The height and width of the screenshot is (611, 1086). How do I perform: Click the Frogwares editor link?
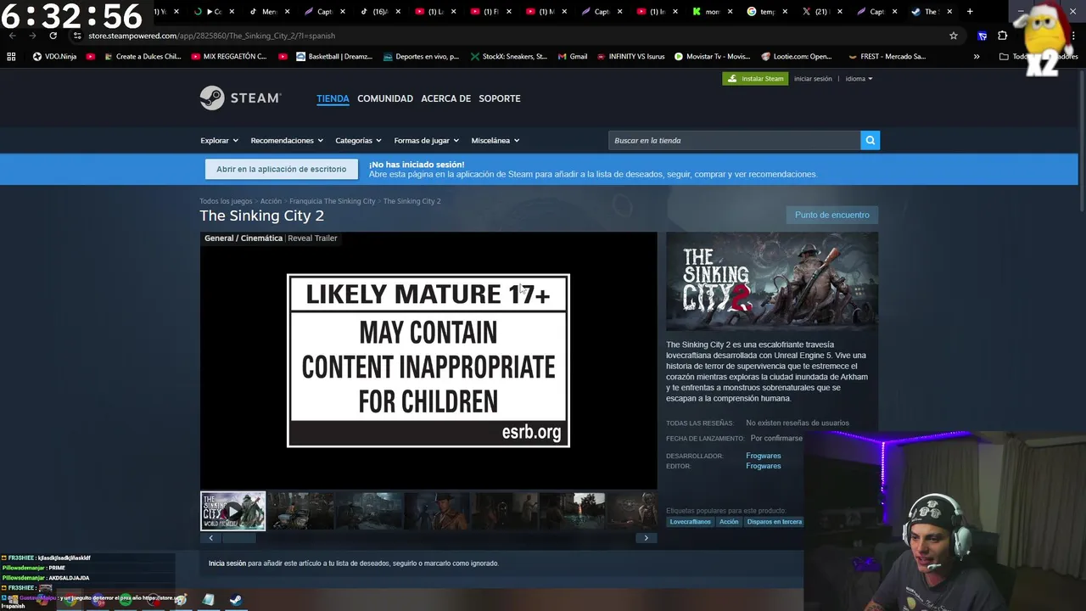coord(763,466)
